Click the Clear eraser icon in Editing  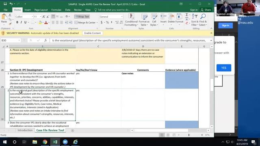[x=187, y=24]
